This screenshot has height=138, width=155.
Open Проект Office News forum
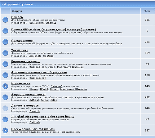pos(54,29)
